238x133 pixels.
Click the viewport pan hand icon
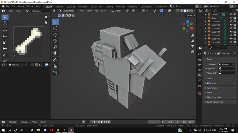(193, 41)
